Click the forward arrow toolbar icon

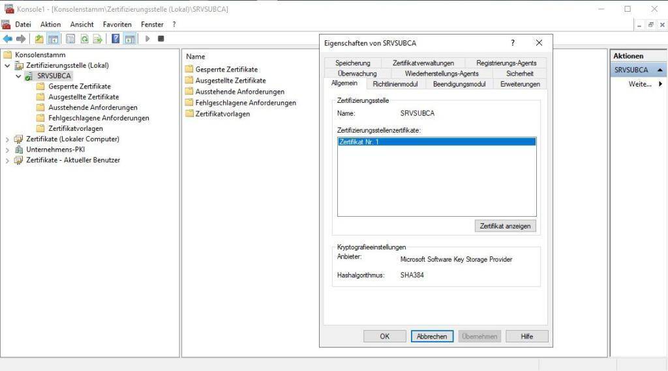[x=21, y=39]
